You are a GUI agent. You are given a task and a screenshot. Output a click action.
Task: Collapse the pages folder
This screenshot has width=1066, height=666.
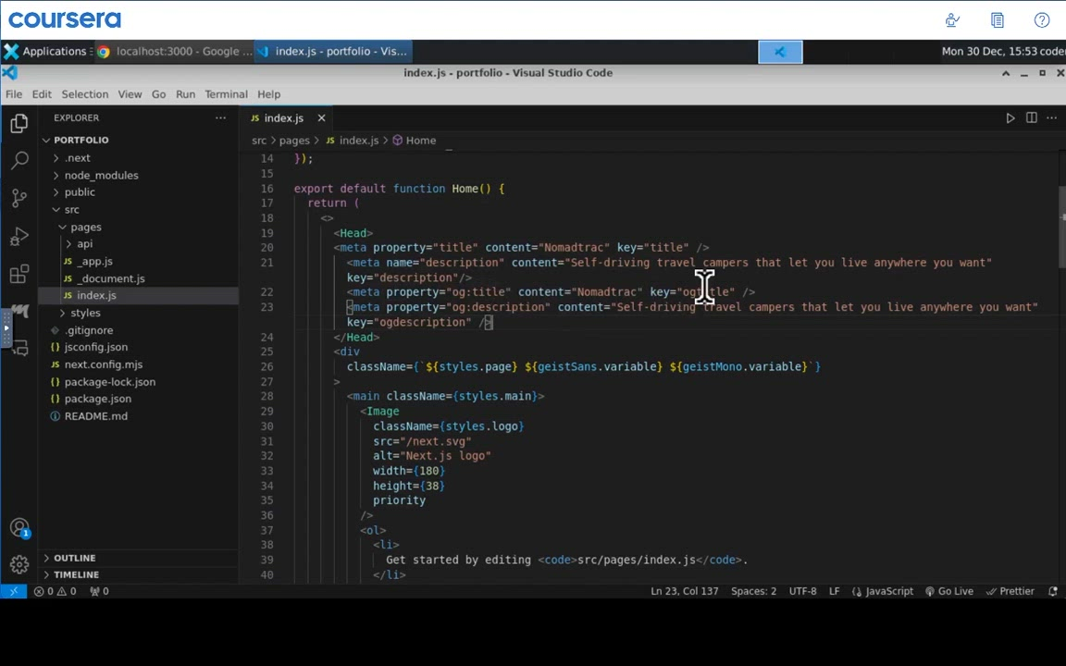(139, 227)
